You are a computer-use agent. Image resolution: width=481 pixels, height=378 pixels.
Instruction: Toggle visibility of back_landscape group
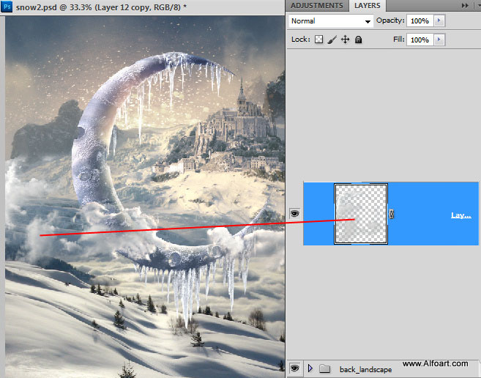click(x=295, y=368)
